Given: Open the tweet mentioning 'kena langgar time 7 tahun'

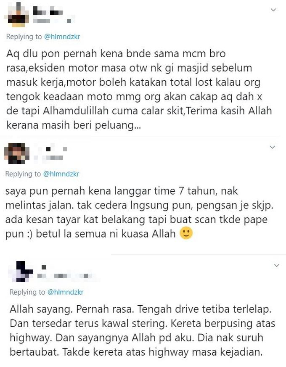Looking at the screenshot, I should click(139, 212).
